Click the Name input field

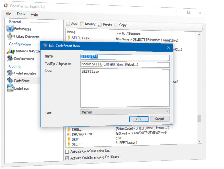pyautogui.click(x=125, y=57)
